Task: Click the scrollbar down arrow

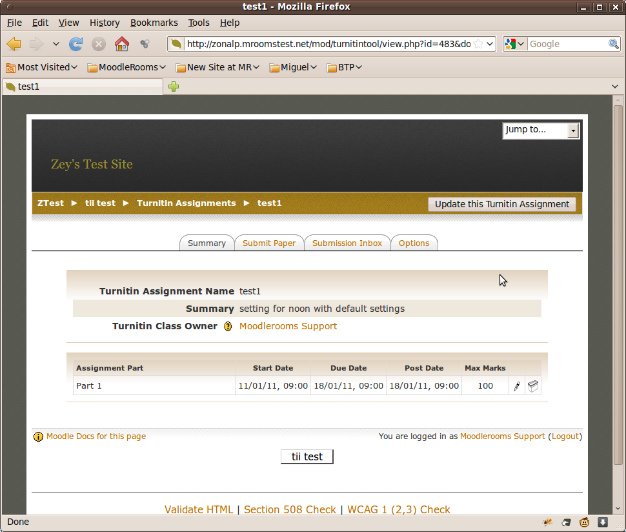Action: tap(618, 509)
